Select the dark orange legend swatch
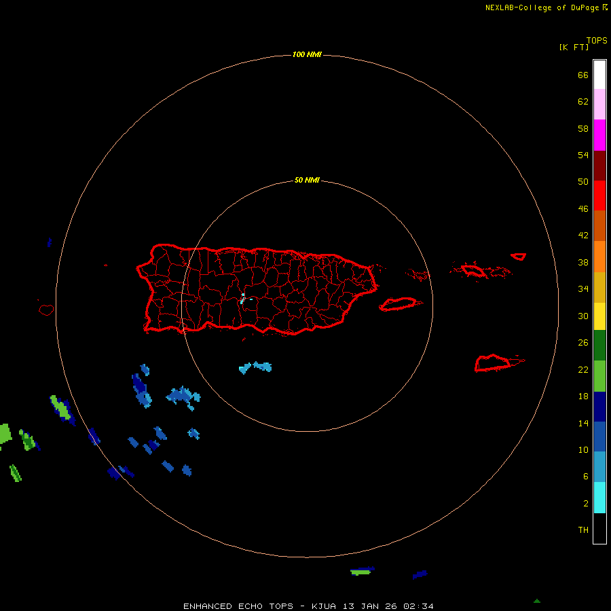Image resolution: width=611 pixels, height=611 pixels. point(599,225)
